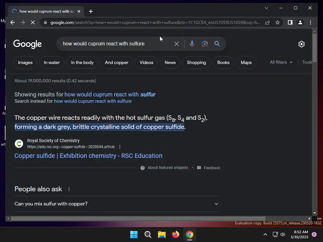Click the Royal Society of Chemistry favicon
Image resolution: width=323 pixels, height=242 pixels.
[19, 144]
